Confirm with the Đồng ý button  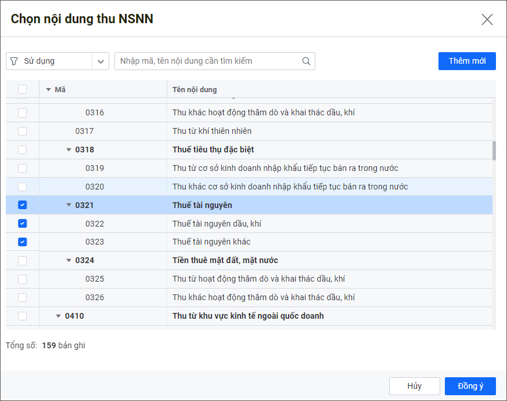470,386
